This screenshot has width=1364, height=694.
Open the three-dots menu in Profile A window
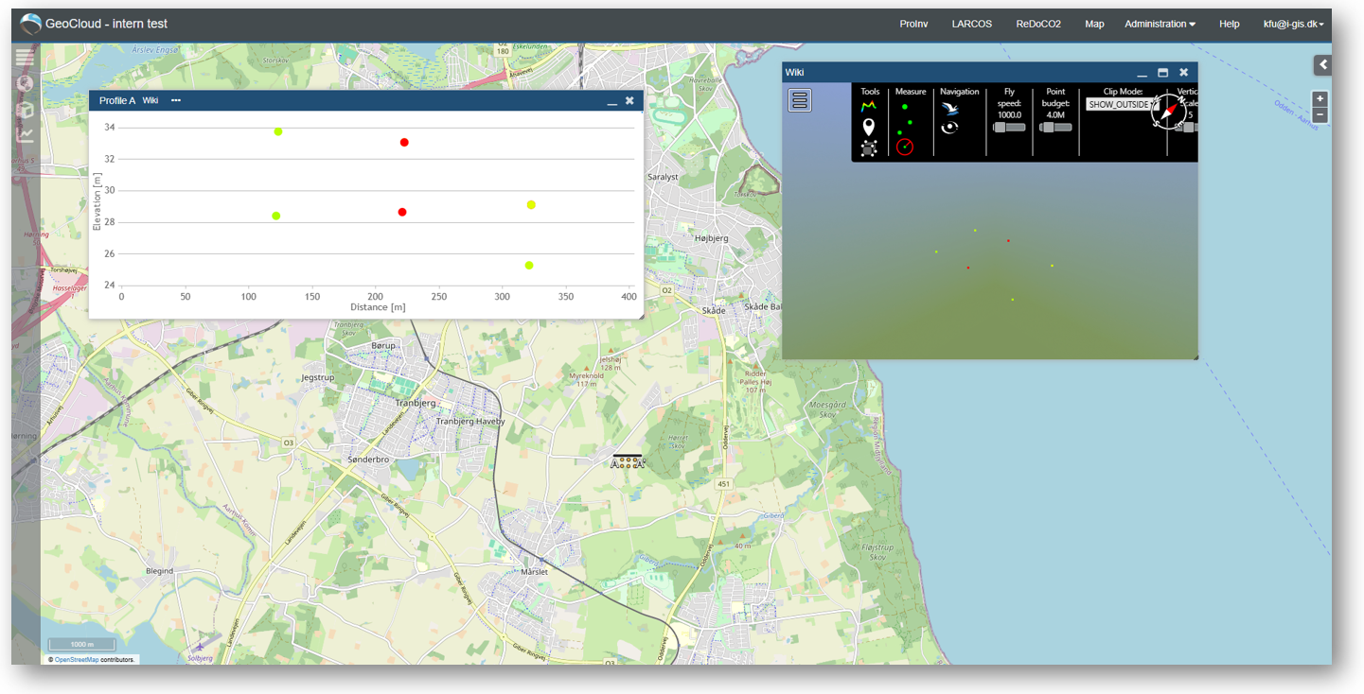pos(176,100)
